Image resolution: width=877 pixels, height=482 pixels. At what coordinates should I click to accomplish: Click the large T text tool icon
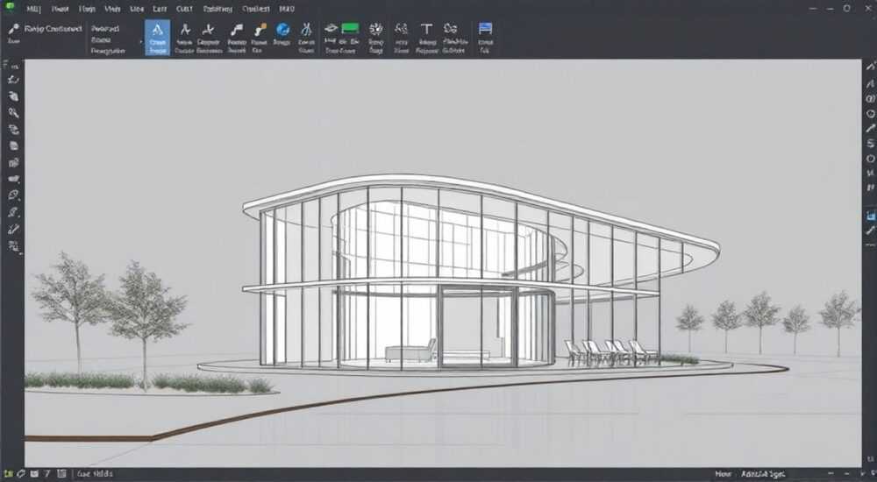point(426,29)
